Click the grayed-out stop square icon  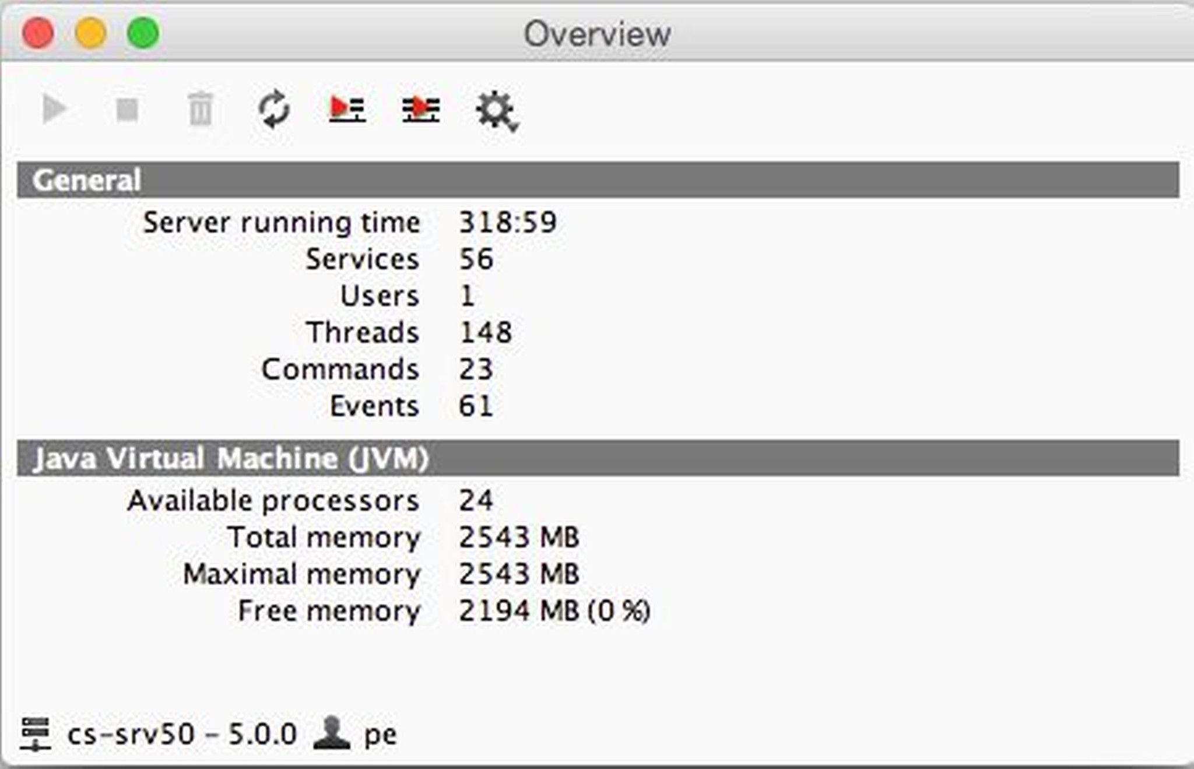tap(127, 109)
